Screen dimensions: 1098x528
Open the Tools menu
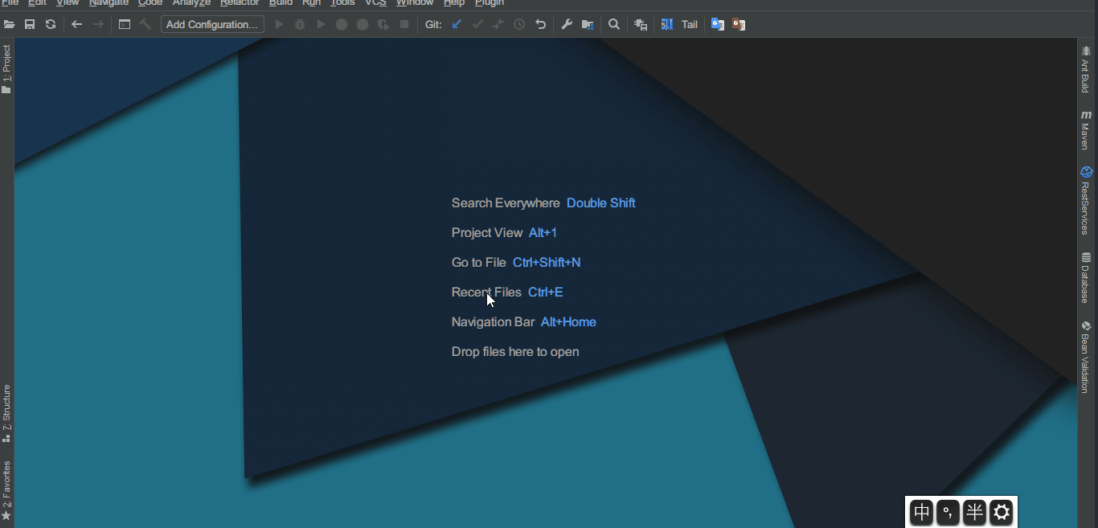[x=343, y=3]
